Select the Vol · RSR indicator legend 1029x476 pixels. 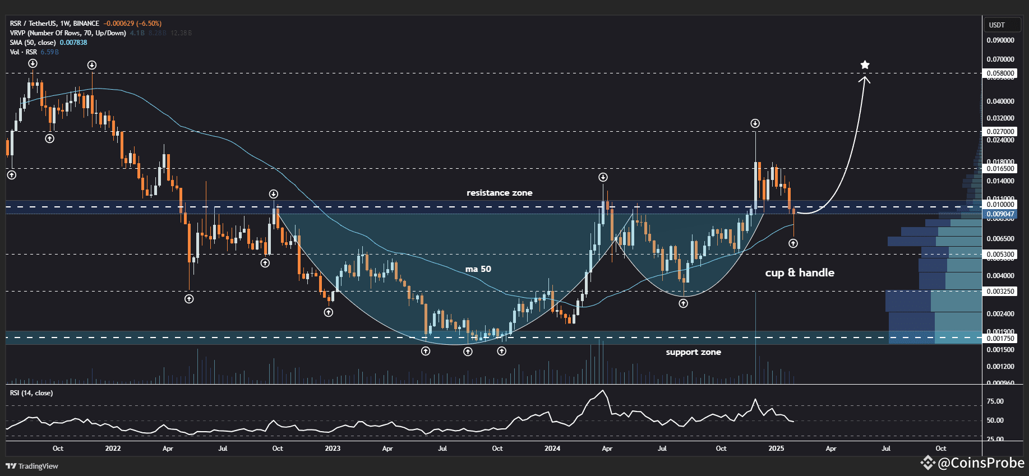pyautogui.click(x=24, y=52)
